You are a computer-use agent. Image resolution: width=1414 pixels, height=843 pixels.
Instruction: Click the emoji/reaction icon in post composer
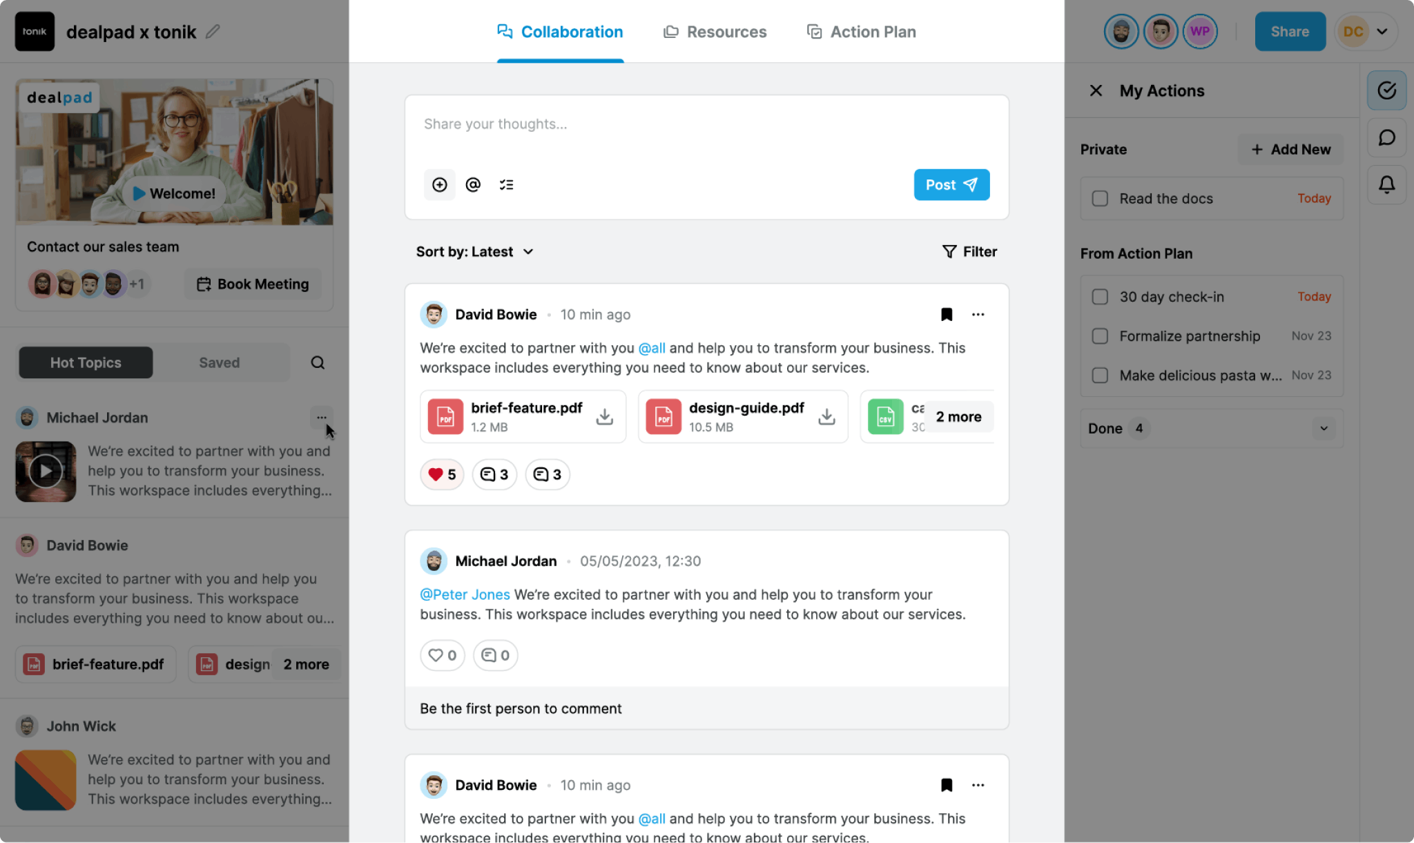coord(438,184)
